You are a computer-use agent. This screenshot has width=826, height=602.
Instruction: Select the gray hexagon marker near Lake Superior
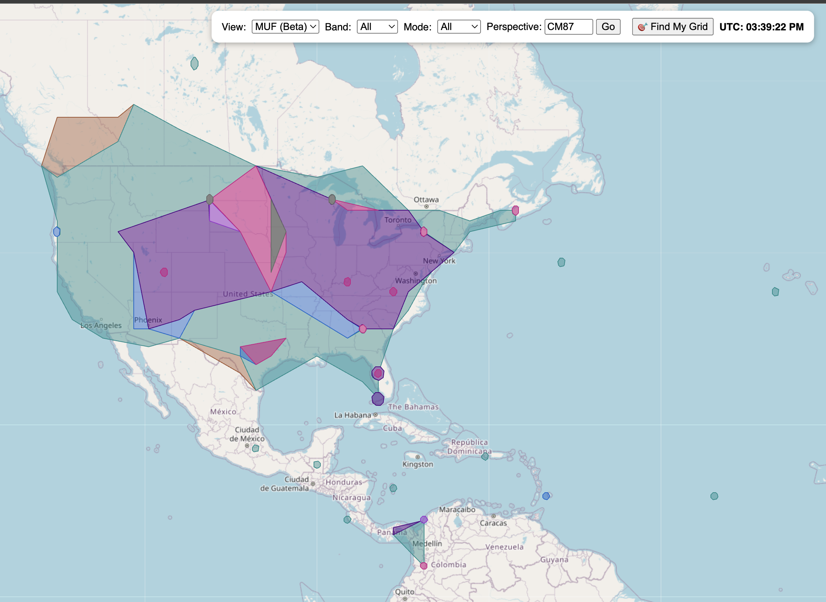[x=332, y=199]
